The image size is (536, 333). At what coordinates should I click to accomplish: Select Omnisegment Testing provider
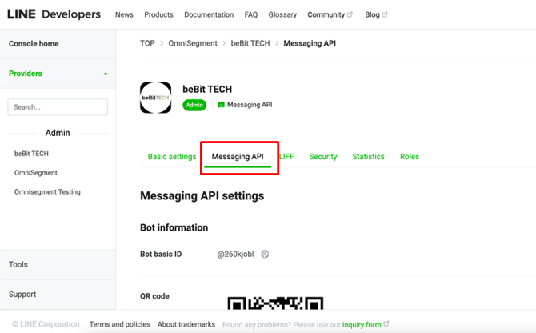(x=47, y=192)
